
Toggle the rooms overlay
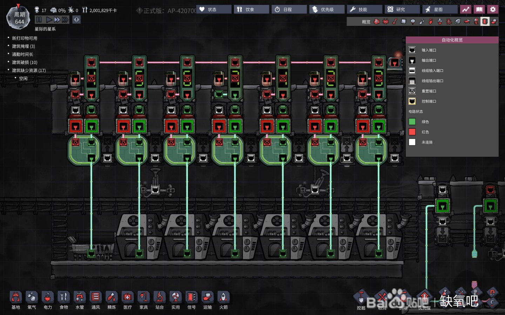pyautogui.click(x=467, y=22)
